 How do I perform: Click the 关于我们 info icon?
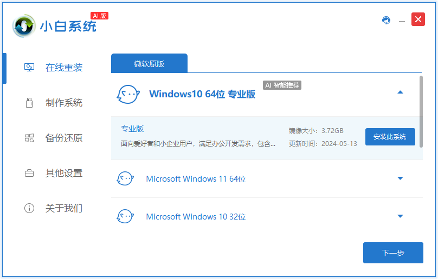(29, 208)
